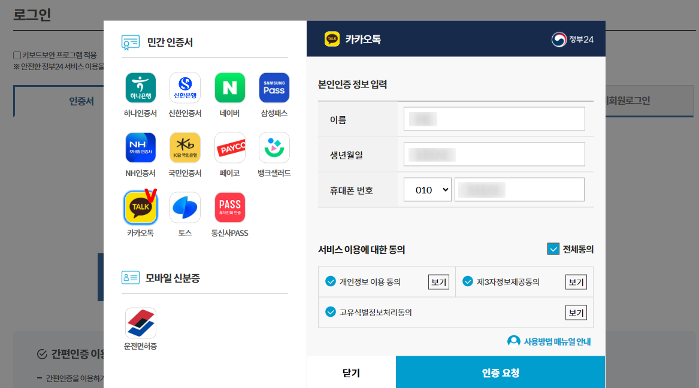
Task: Toggle the 전체동의 checkbox
Action: 553,249
